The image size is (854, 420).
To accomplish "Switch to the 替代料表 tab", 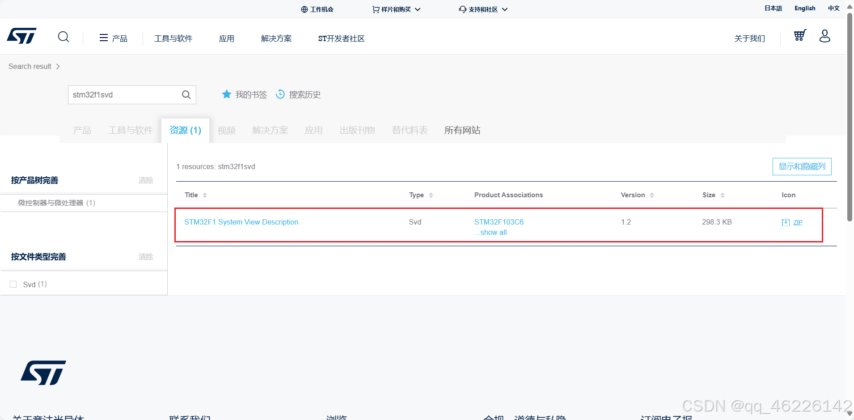I will coord(410,130).
